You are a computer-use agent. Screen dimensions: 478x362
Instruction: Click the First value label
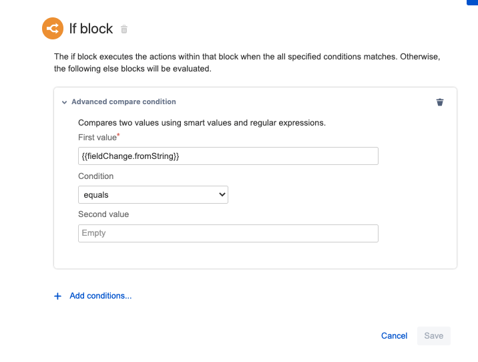97,137
